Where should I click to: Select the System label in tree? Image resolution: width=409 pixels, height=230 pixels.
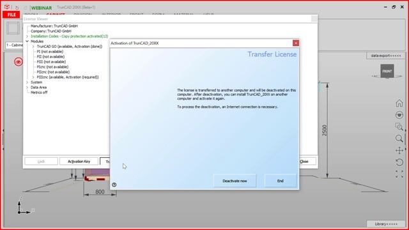coord(36,82)
